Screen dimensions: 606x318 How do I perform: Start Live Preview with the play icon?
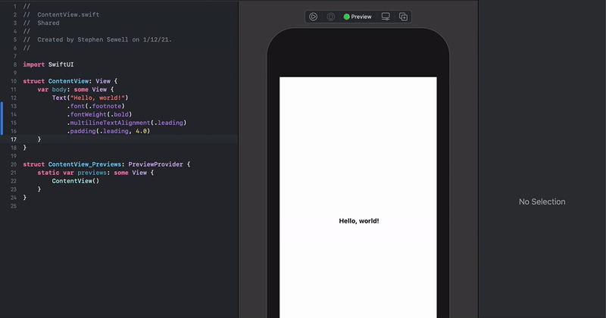tap(313, 17)
